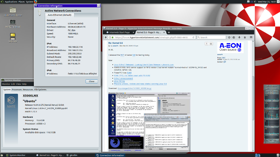Screen dimensions: 280x157
Task: Bookmark this page with star icon
Action: click(x=229, y=37)
